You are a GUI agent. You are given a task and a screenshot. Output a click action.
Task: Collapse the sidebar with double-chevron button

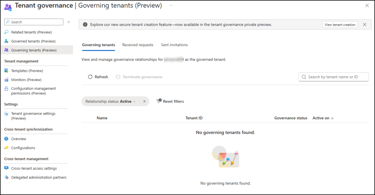coord(68,22)
